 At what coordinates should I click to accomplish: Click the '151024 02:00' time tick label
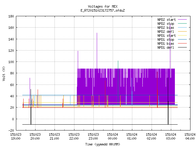tap(151, 137)
